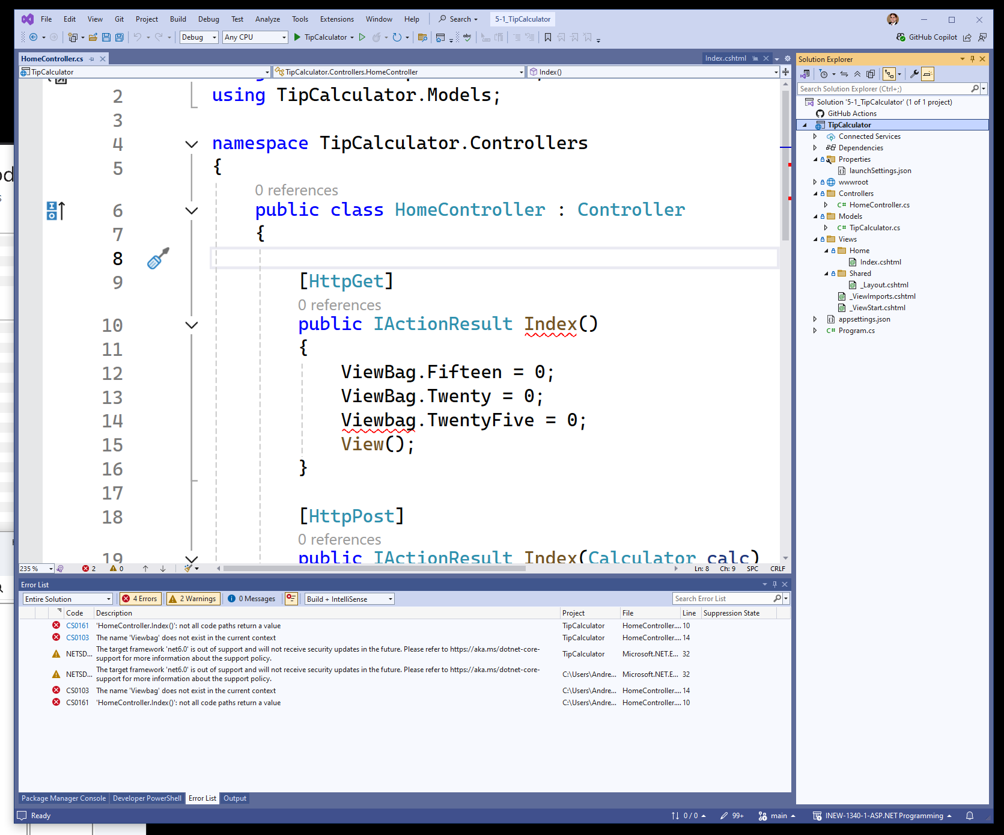This screenshot has width=1004, height=835.
Task: Click the Save All toolbar icon
Action: 119,37
